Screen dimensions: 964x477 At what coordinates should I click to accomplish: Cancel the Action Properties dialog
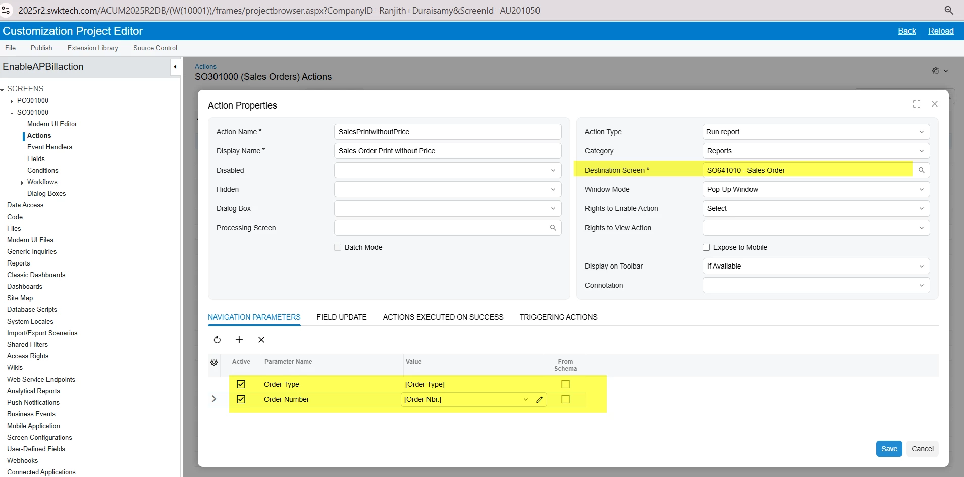pyautogui.click(x=923, y=449)
